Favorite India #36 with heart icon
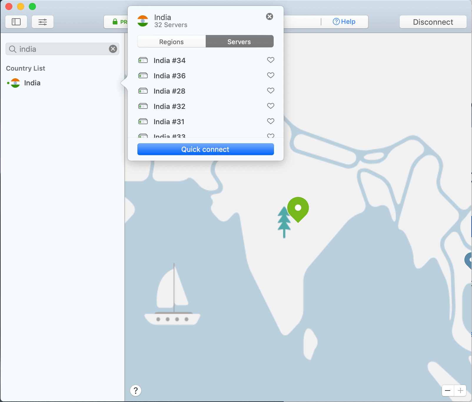The height and width of the screenshot is (402, 472). 271,75
